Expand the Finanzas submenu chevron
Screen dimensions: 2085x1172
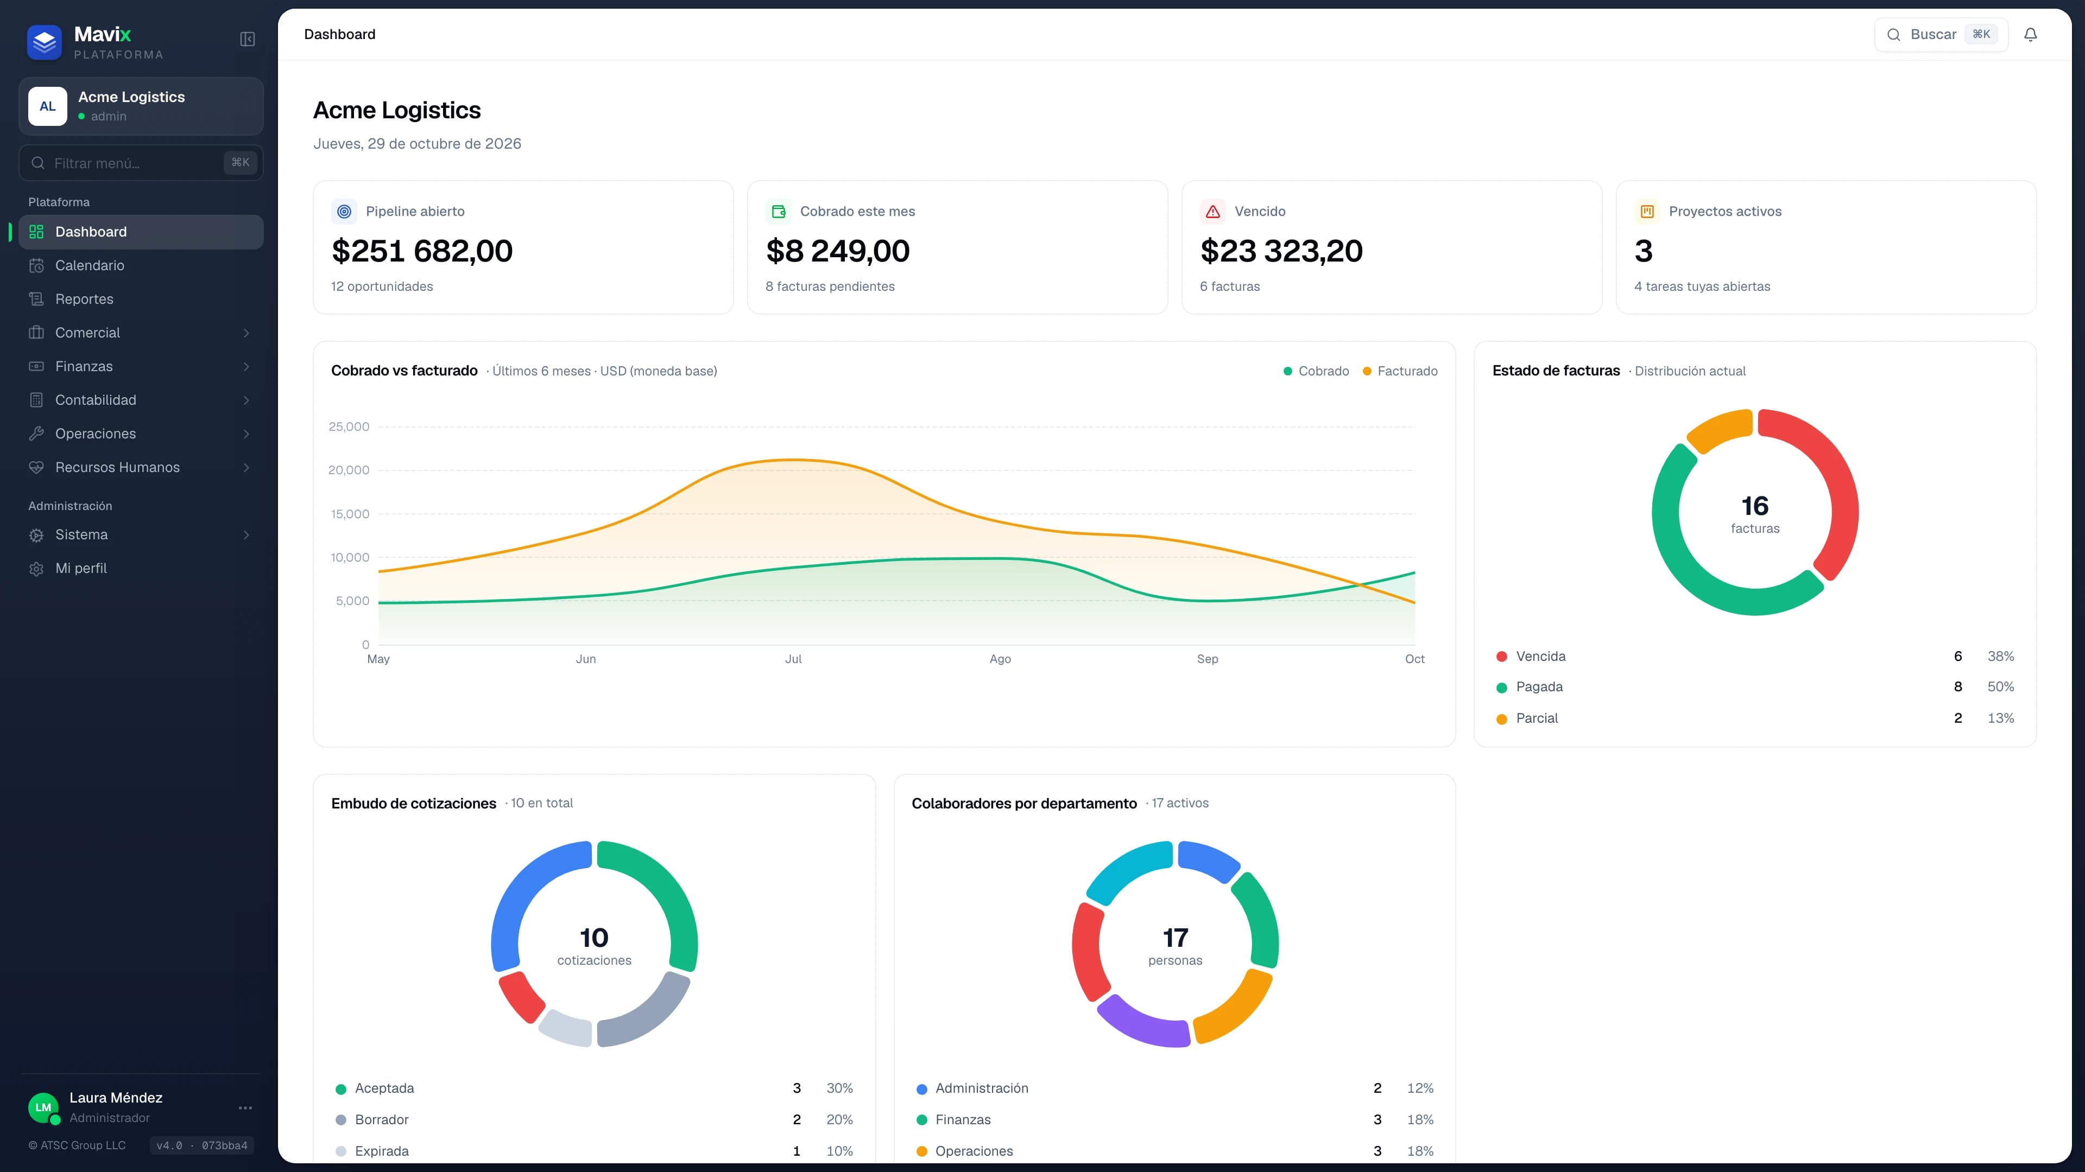246,366
